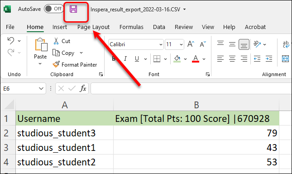Apply Italic formatting
This screenshot has width=292, height=174.
(x=125, y=59)
